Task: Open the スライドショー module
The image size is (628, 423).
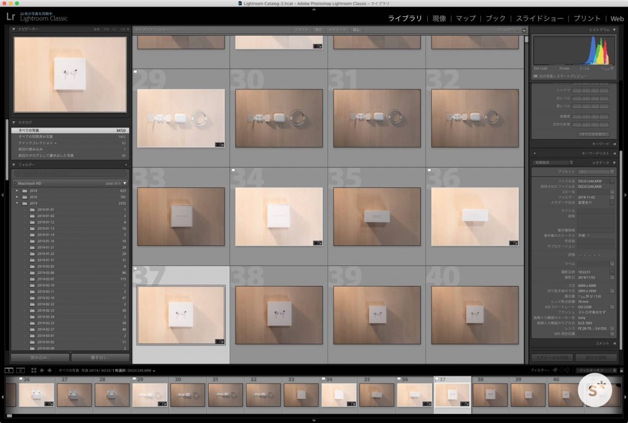Action: 539,18
